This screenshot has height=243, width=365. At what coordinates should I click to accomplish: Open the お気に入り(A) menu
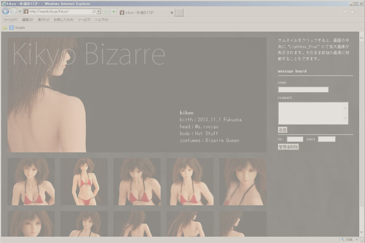[64, 20]
